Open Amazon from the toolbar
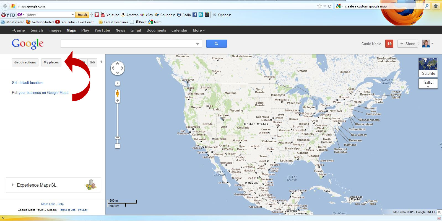 pyautogui.click(x=130, y=15)
